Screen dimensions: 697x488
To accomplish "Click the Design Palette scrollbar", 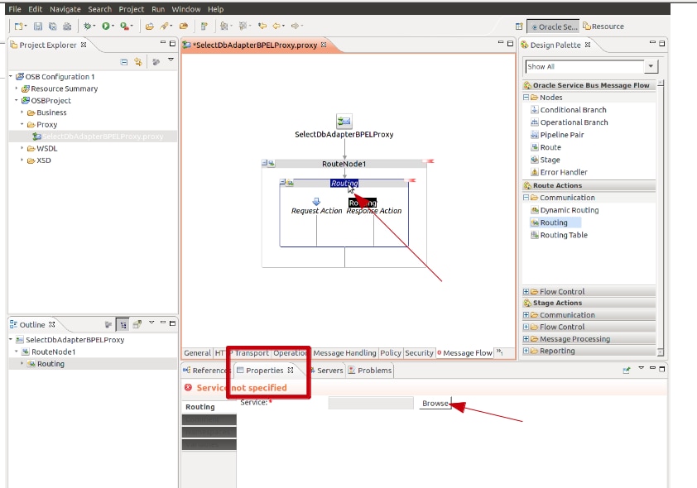I will coord(661,218).
